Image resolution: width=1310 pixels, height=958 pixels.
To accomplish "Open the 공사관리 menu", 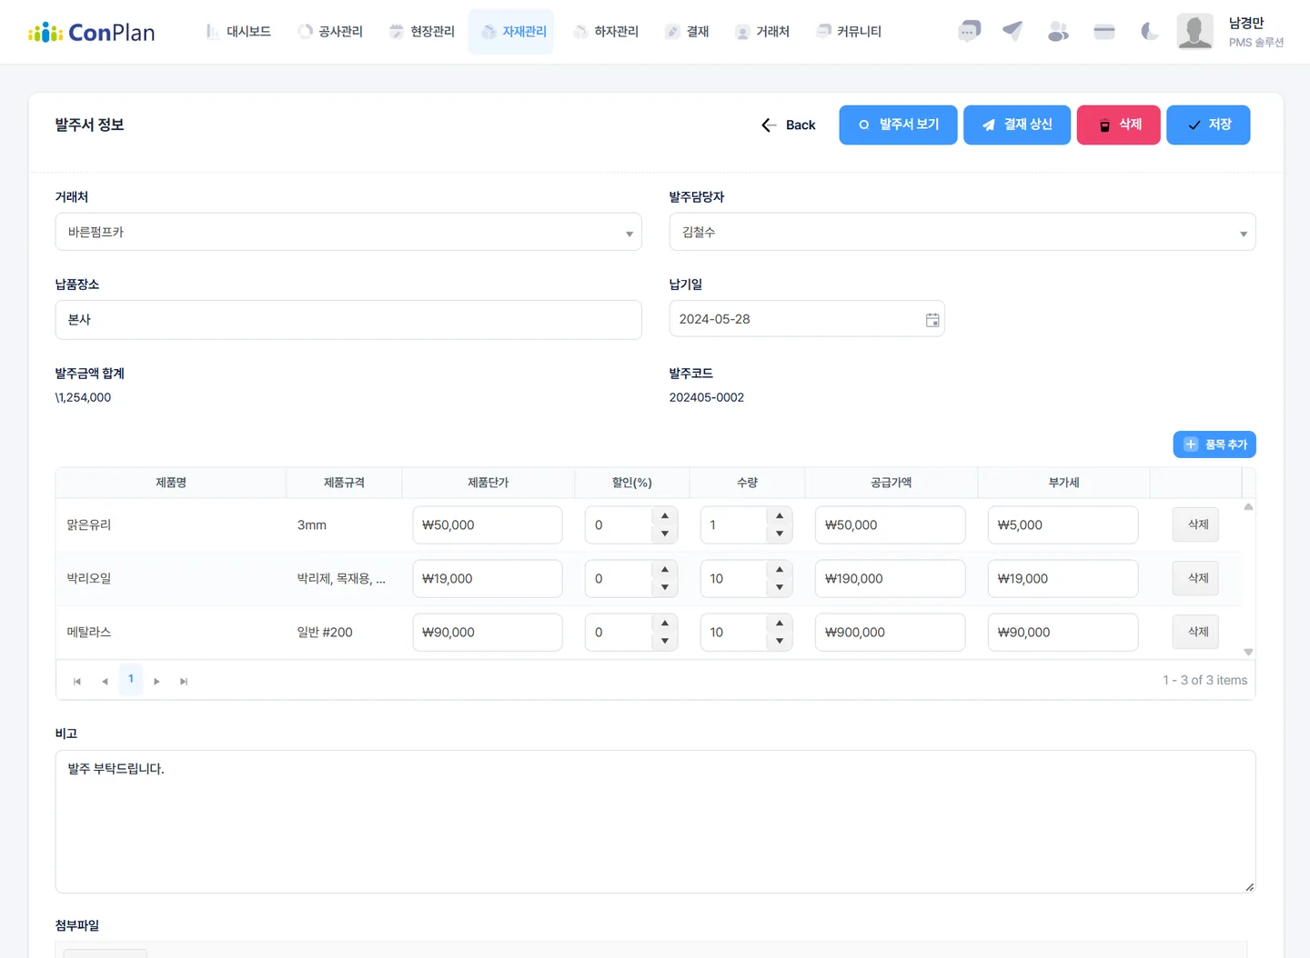I will 330,32.
